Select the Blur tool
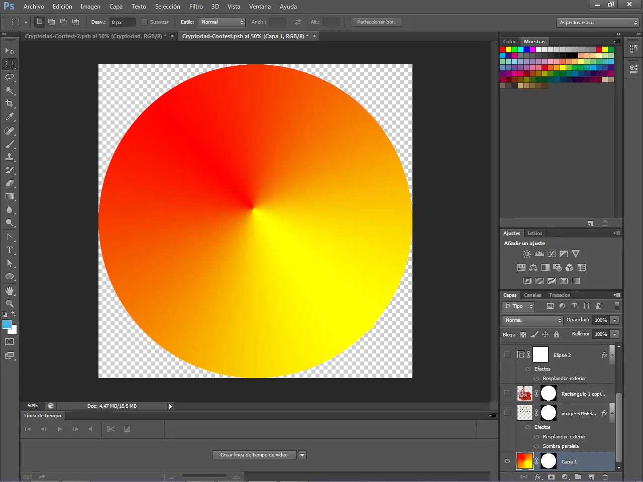Viewport: 643px width, 482px height. 10,210
